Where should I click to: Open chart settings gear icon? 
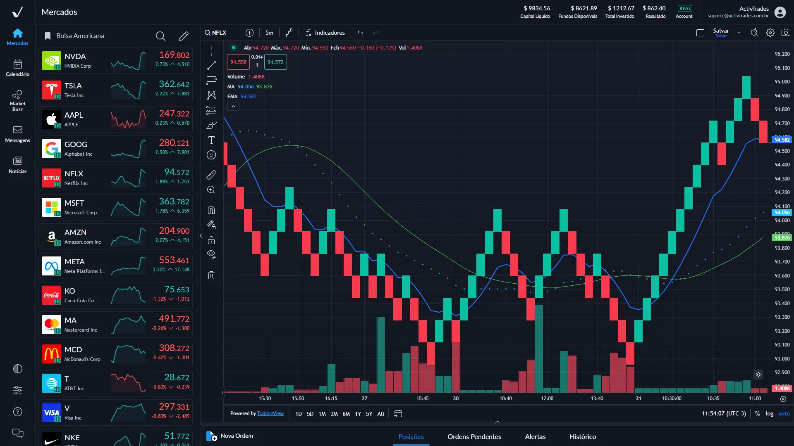click(770, 33)
